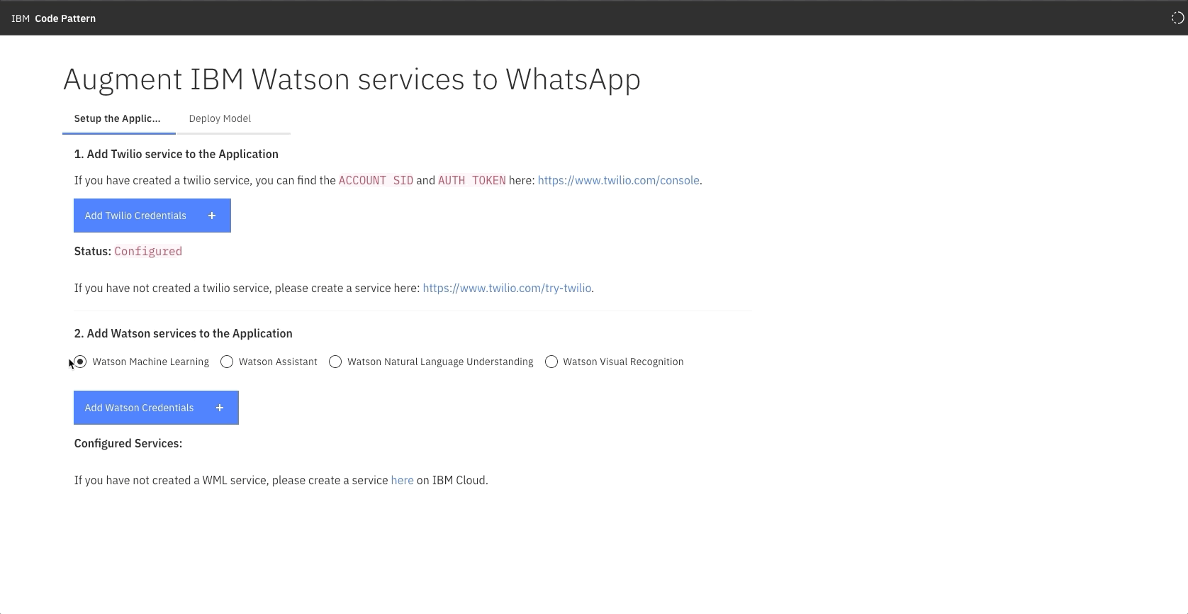Click plus icon on Add Watson Credentials
This screenshot has height=614, width=1188.
pyautogui.click(x=220, y=408)
